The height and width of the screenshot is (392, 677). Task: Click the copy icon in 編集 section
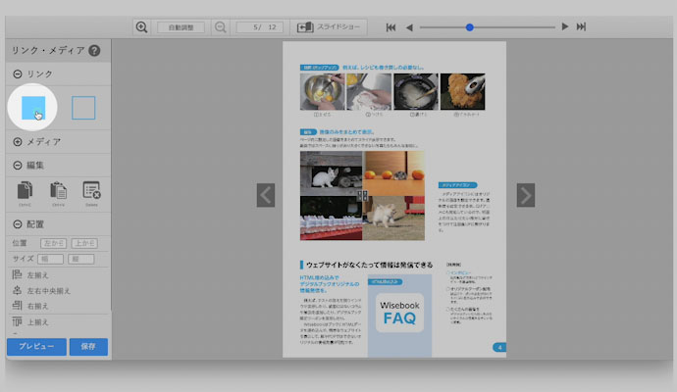26,192
